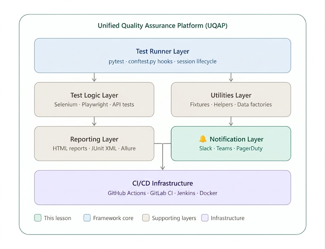Click the 'Test Runner Layer' heading
Image resolution: width=325 pixels, height=249 pixels.
(162, 51)
